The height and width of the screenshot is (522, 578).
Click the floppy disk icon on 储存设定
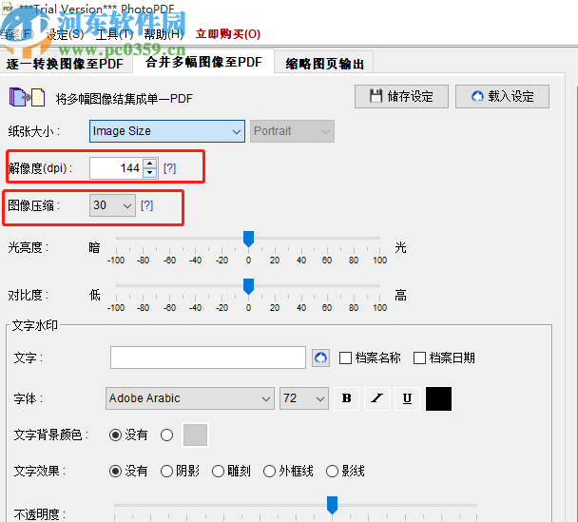coord(376,96)
